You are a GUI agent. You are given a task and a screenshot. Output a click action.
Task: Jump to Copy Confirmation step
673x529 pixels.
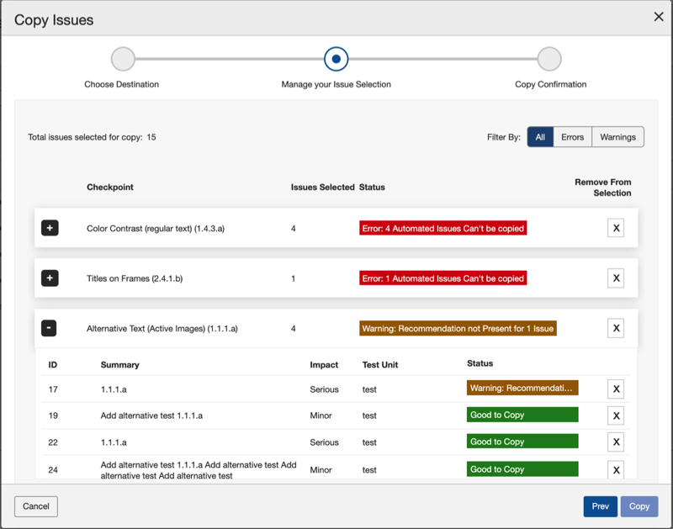click(549, 60)
